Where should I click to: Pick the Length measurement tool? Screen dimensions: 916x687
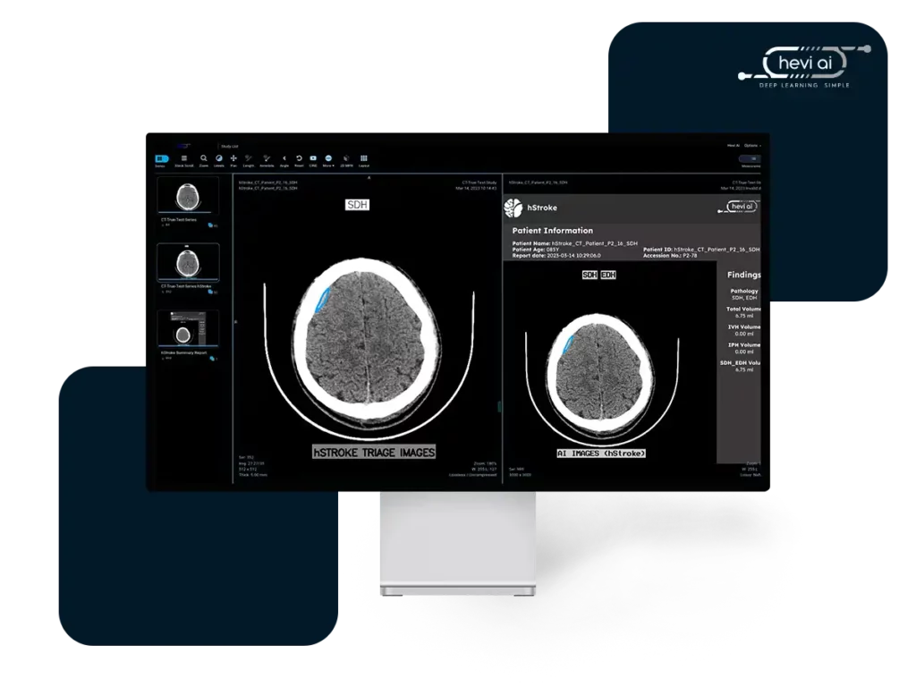[x=249, y=159]
